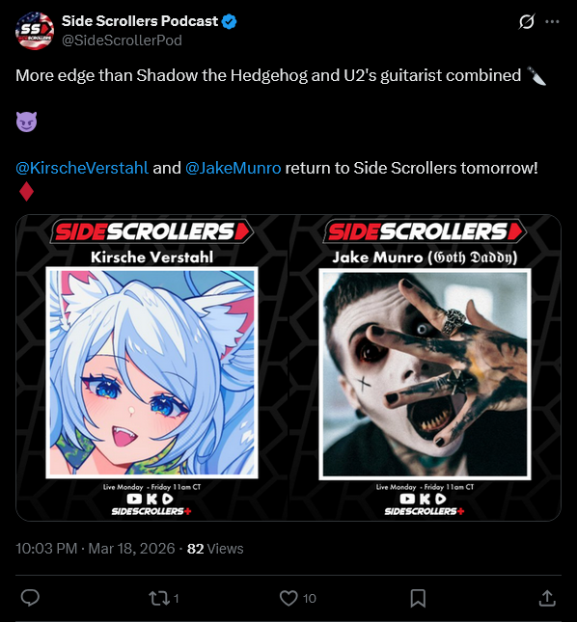Click the 10:03 PM Mar 18, 2026 timestamp
This screenshot has width=577, height=622.
pos(96,549)
